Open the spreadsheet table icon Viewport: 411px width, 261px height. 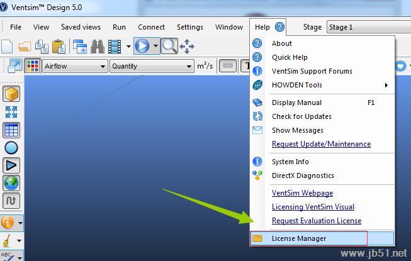click(x=11, y=130)
